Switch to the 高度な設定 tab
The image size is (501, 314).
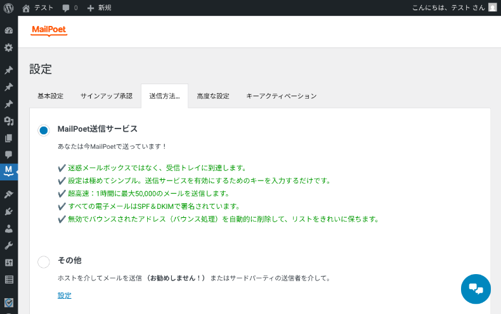213,96
